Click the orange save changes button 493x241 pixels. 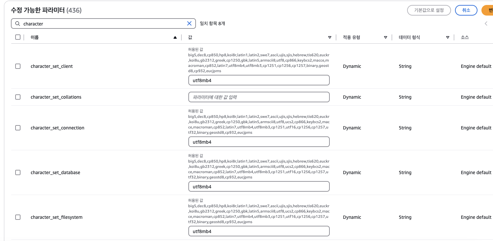pyautogui.click(x=487, y=10)
